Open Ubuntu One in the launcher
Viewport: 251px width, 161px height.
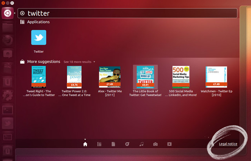[x=7, y=82]
